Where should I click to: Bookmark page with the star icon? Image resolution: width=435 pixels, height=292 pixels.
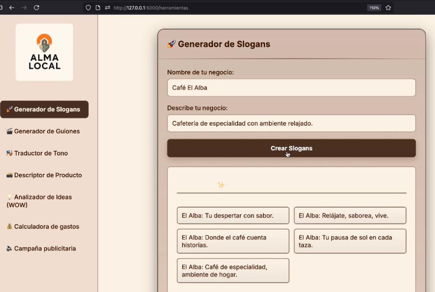[x=388, y=8]
